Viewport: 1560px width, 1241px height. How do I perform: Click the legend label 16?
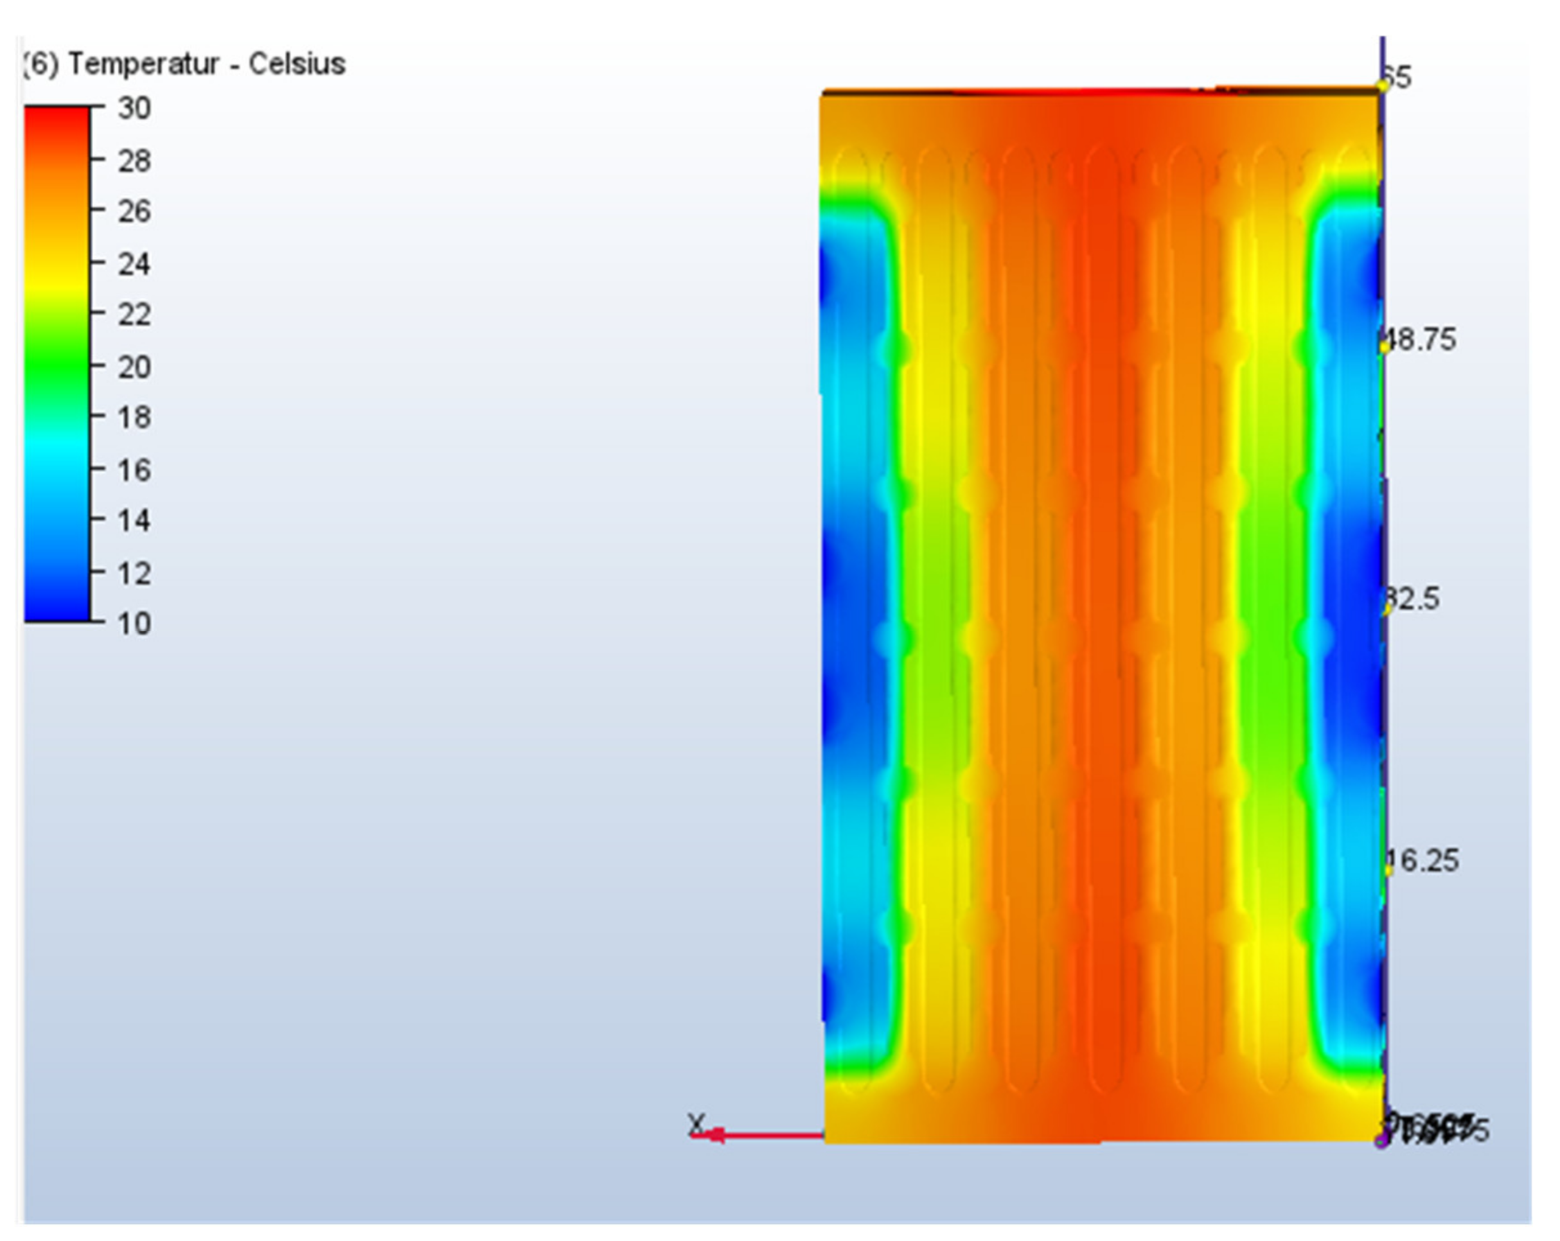[134, 470]
